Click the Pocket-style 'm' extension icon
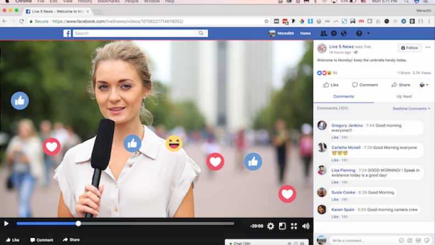The width and height of the screenshot is (435, 245). pos(361,21)
